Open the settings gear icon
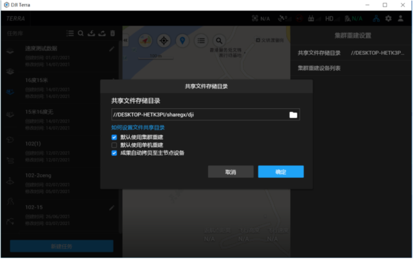Image resolution: width=413 pixels, height=259 pixels. pos(389,19)
